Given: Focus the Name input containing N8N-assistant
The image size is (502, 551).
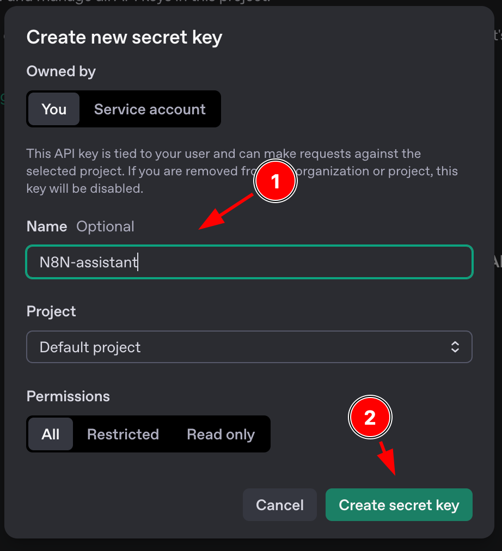Looking at the screenshot, I should [x=249, y=262].
